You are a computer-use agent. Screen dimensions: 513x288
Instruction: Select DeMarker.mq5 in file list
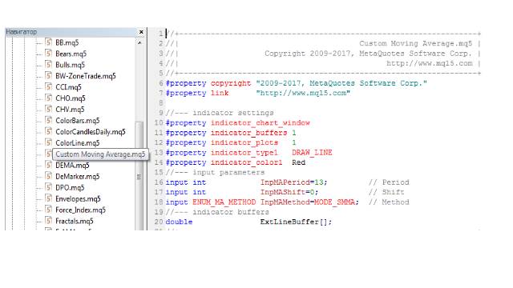tap(77, 176)
